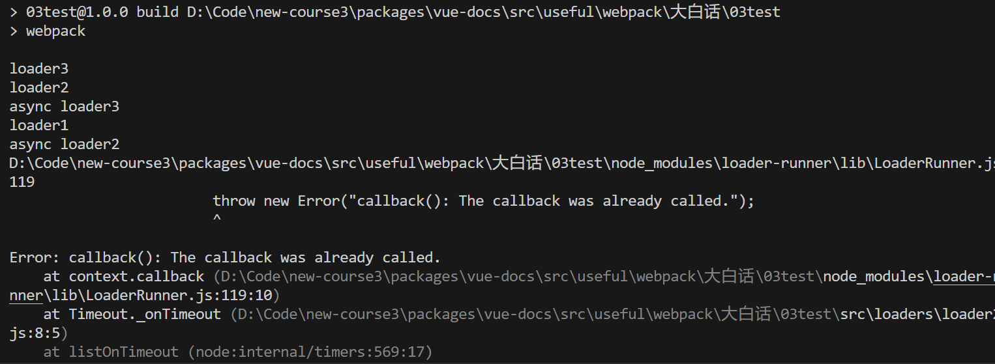Image resolution: width=995 pixels, height=364 pixels.
Task: Click the caret marker beneath the throw statement
Action: click(x=217, y=219)
